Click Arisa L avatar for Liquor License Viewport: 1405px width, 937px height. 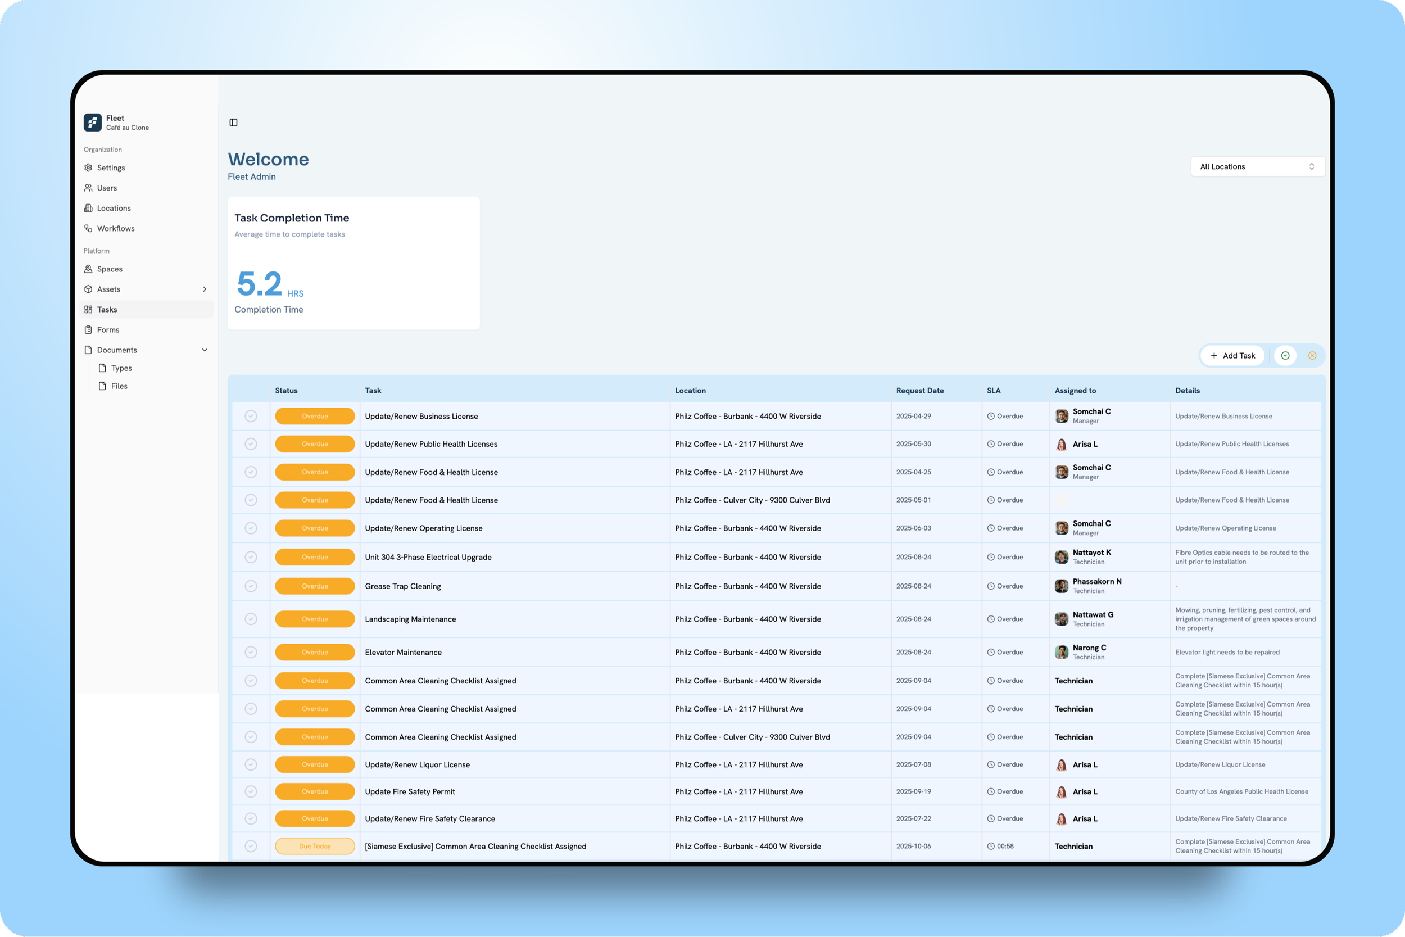click(x=1062, y=765)
